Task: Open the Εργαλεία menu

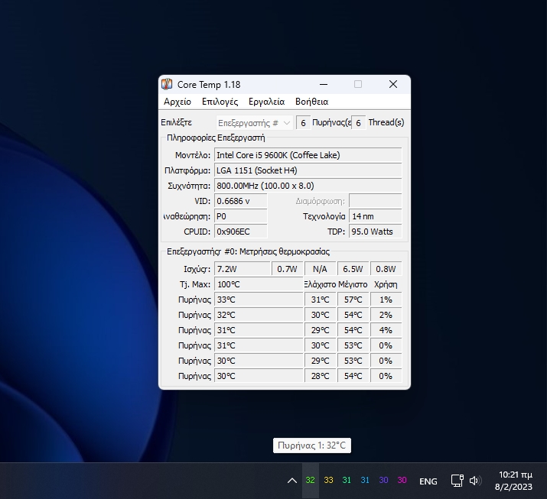Action: click(x=266, y=102)
